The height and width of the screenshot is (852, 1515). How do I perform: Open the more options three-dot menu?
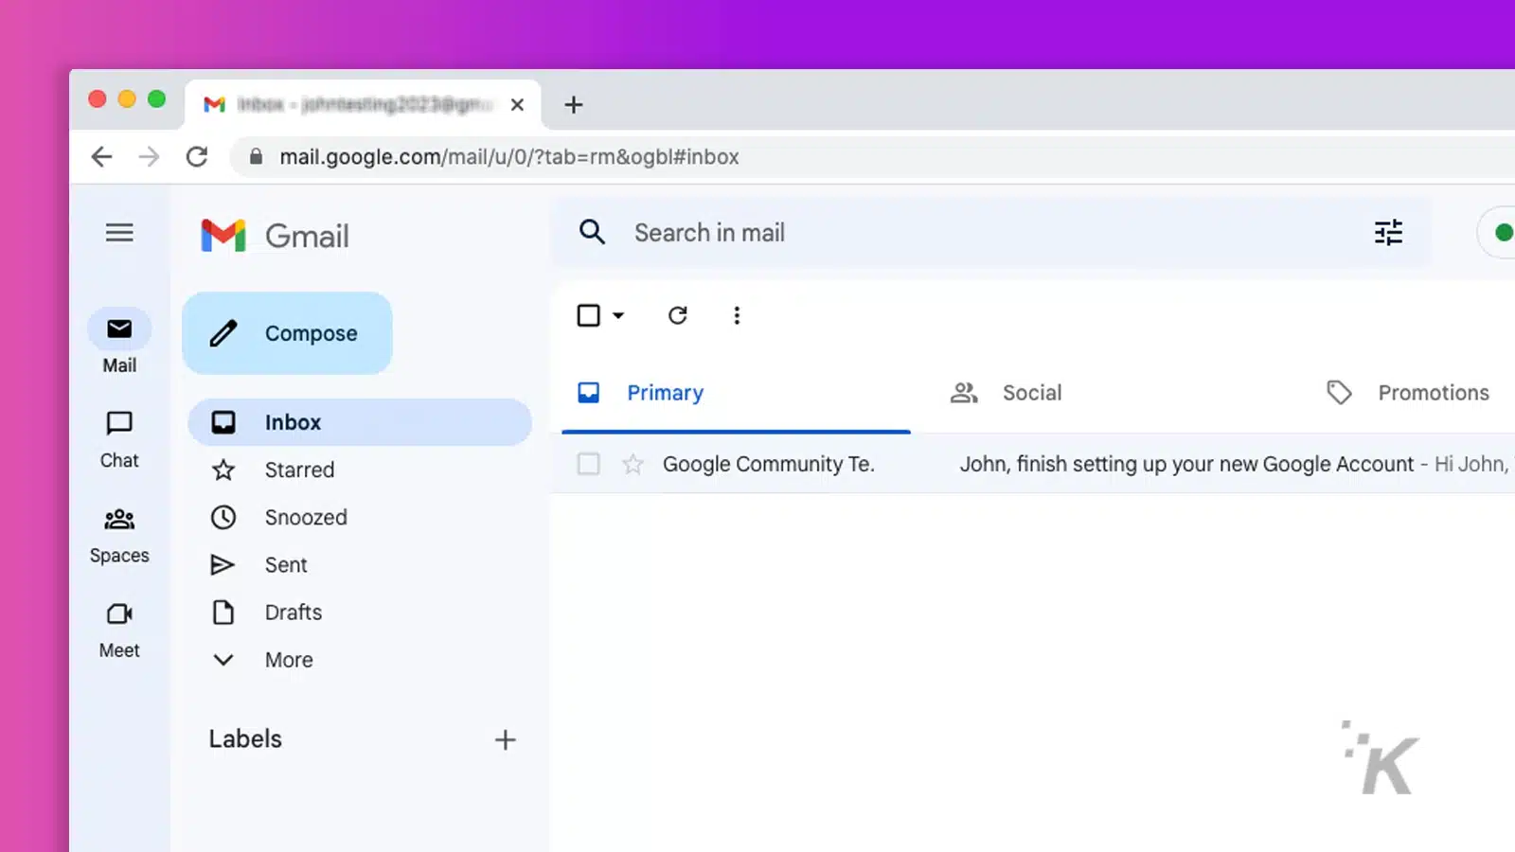(737, 315)
